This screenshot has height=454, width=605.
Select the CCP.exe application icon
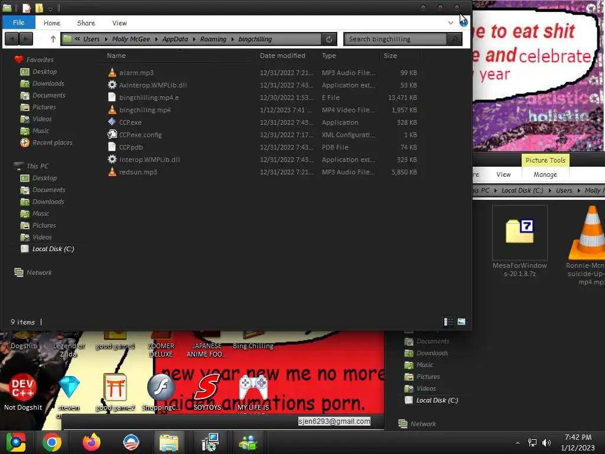coord(112,122)
